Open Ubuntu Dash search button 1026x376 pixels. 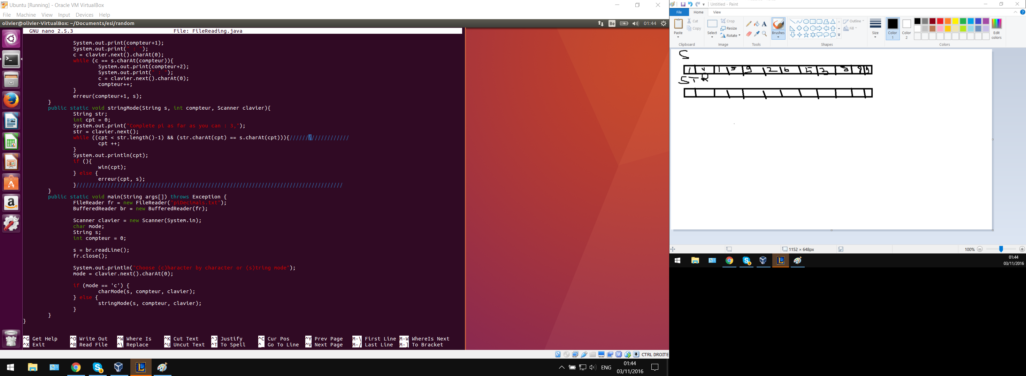coord(11,39)
